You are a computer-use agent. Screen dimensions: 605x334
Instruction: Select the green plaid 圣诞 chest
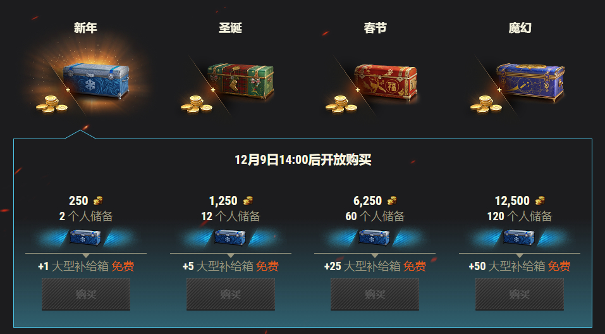tap(240, 81)
